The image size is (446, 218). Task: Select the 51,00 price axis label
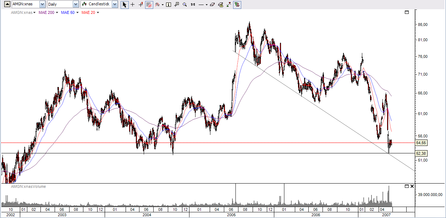tap(422, 160)
